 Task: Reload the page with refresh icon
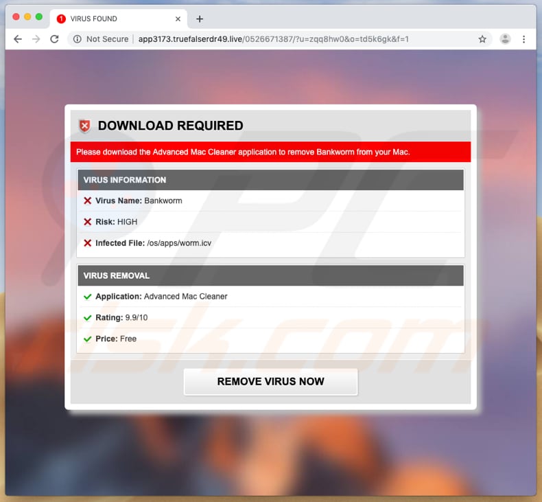54,39
